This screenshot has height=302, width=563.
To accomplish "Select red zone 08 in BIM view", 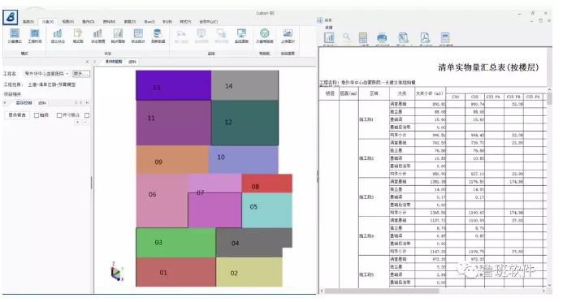I will coord(266,183).
